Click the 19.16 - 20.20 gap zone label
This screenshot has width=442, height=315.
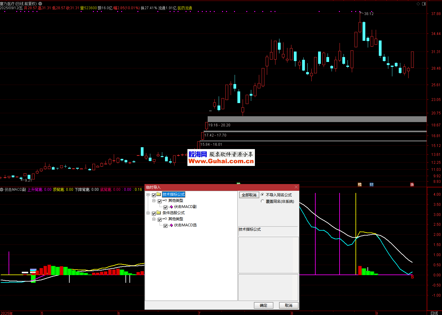coord(219,125)
